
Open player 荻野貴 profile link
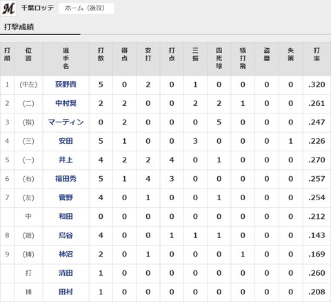pos(66,85)
